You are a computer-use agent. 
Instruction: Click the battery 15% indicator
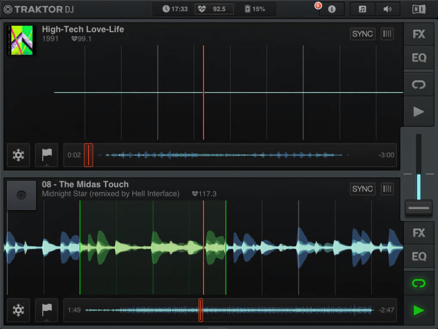(x=255, y=9)
